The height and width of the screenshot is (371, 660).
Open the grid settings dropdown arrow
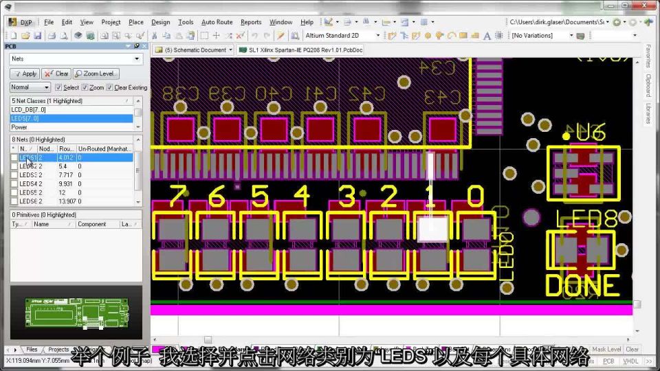tap(432, 22)
